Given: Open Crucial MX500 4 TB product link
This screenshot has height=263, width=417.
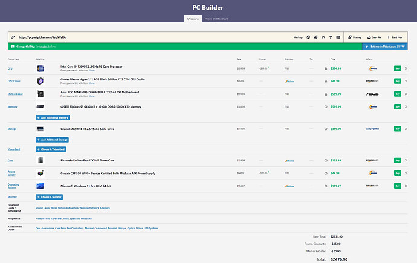Looking at the screenshot, I should coord(87,129).
